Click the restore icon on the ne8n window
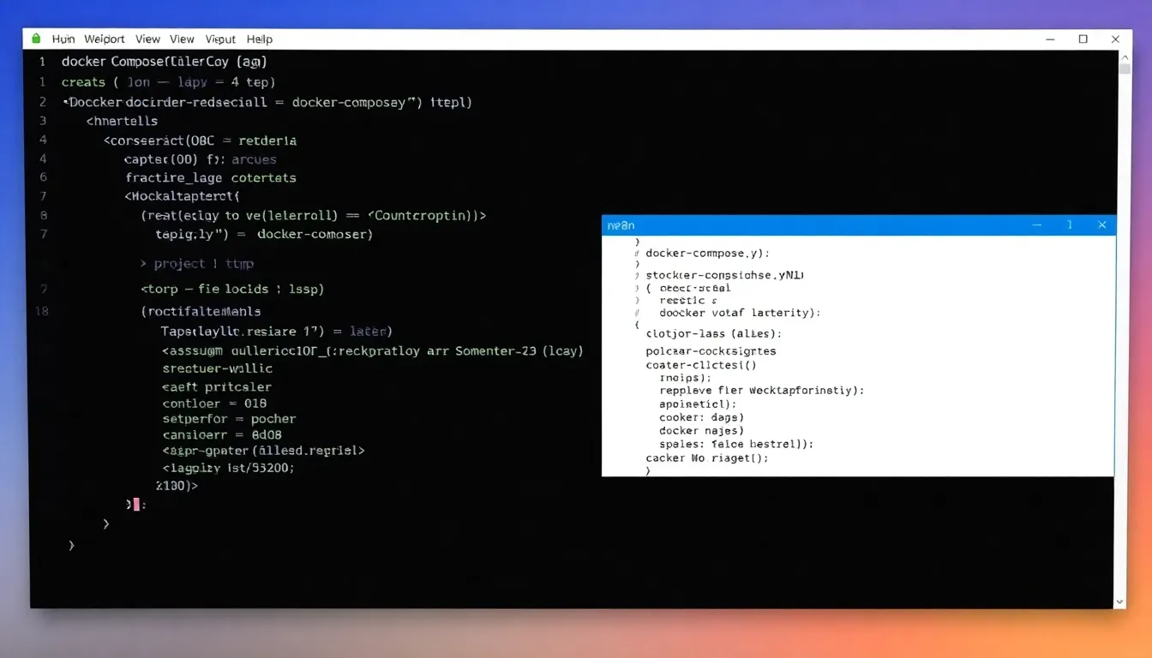 [1069, 224]
